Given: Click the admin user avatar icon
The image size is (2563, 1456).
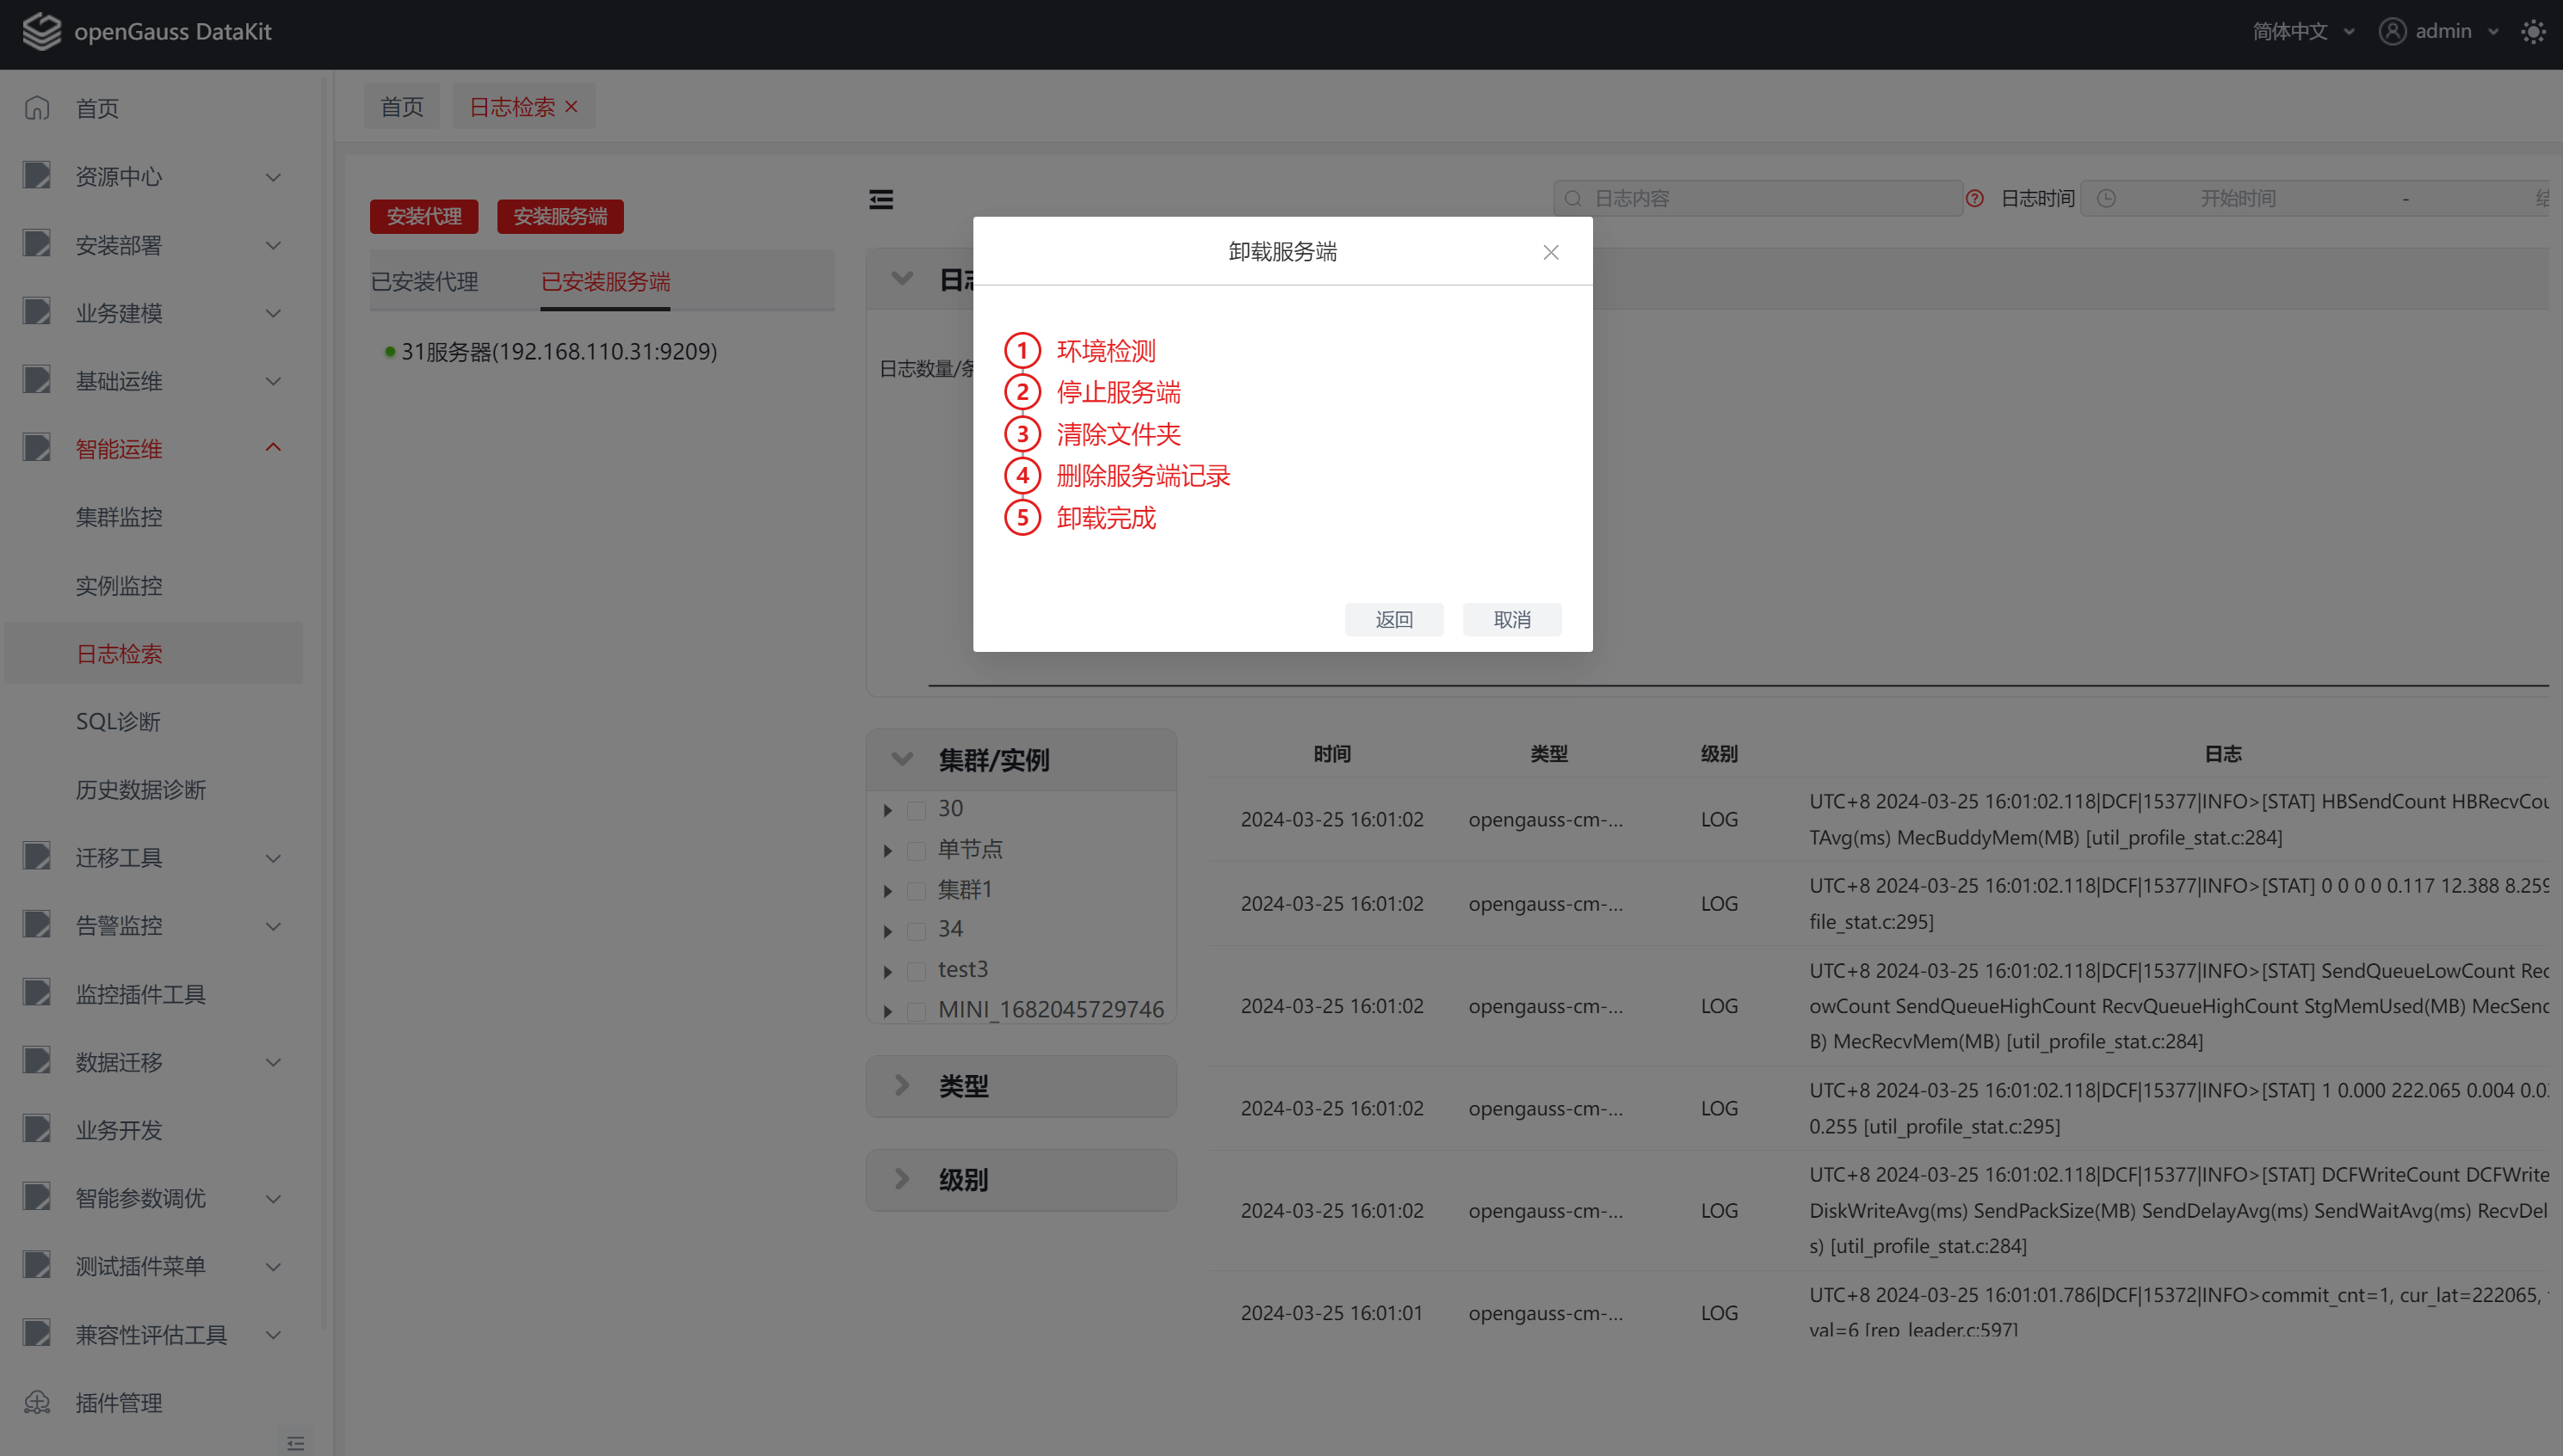Looking at the screenshot, I should 2392,31.
